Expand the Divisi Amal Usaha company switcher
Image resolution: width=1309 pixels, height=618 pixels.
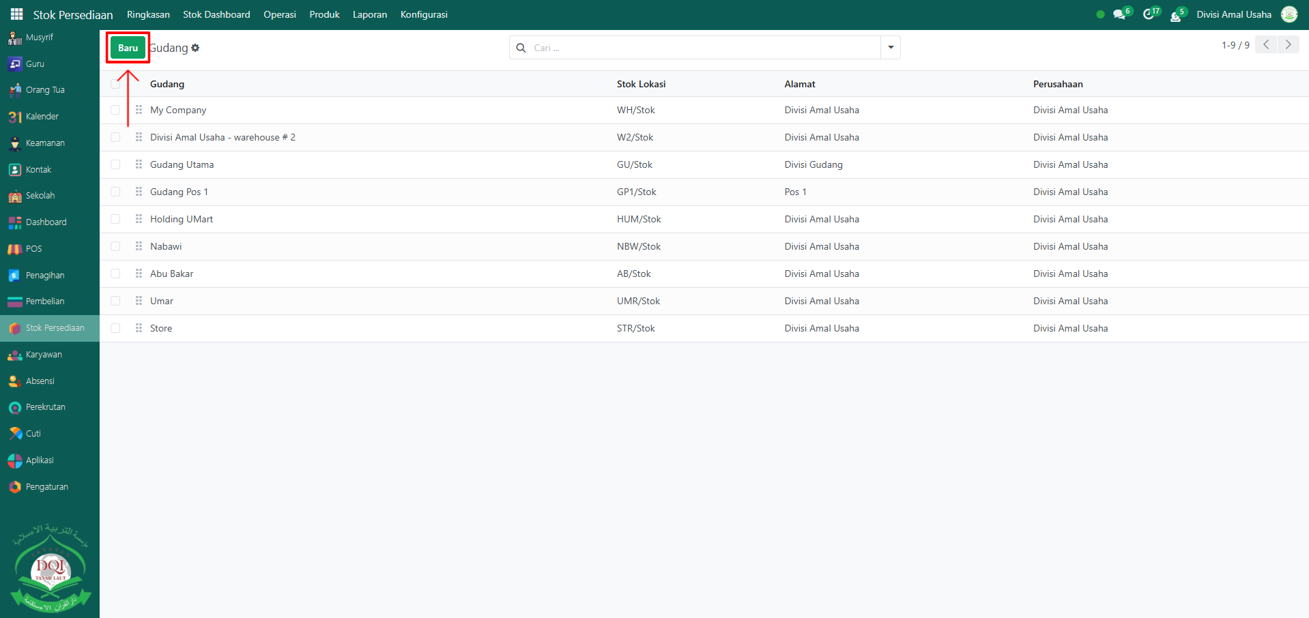point(1233,14)
